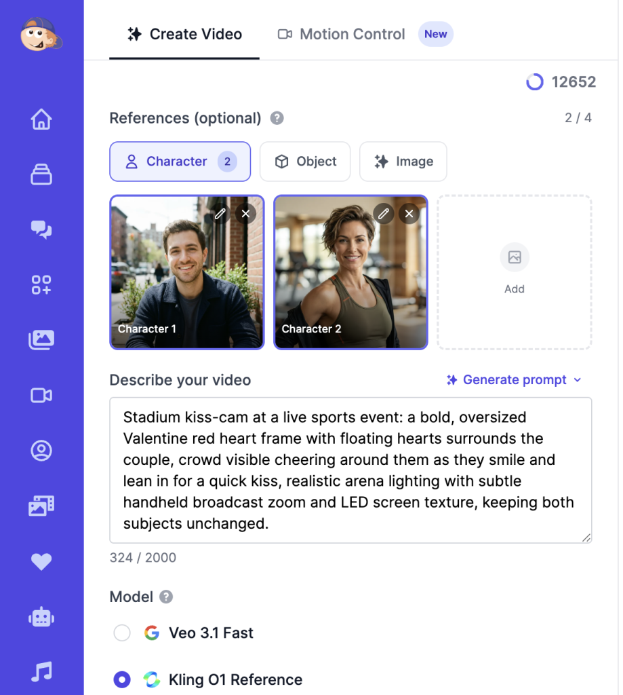Expand the Generate prompt dropdown
This screenshot has width=623, height=695.
pyautogui.click(x=514, y=380)
